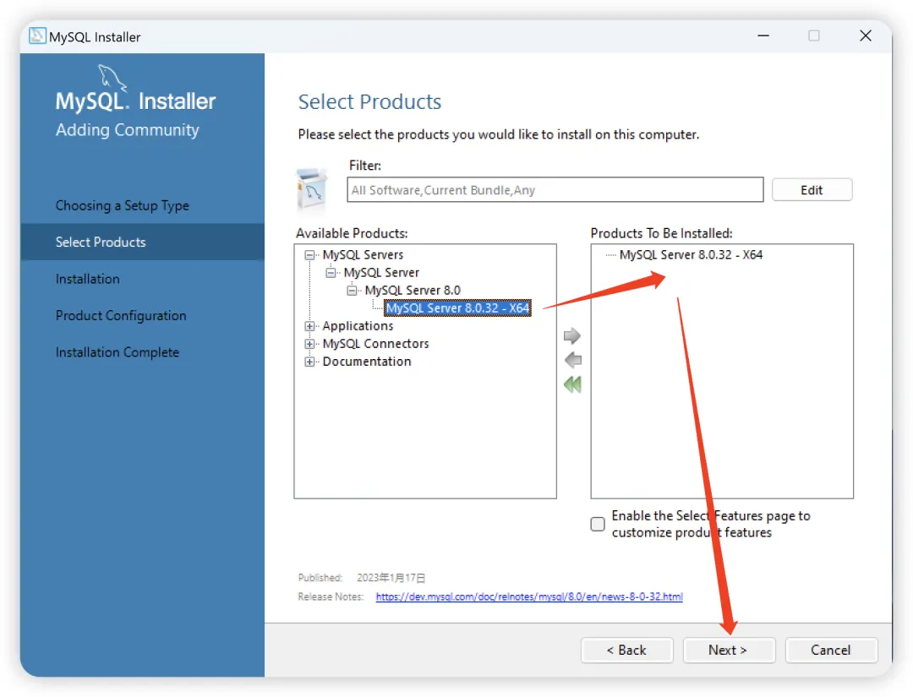
Task: Open the Installation Complete step
Action: point(117,352)
